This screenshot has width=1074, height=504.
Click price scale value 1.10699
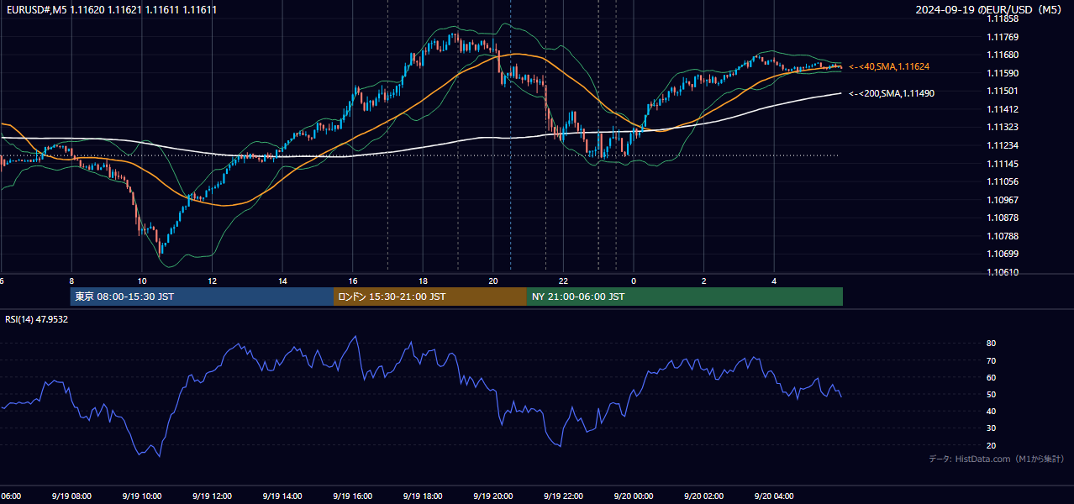(x=1003, y=254)
